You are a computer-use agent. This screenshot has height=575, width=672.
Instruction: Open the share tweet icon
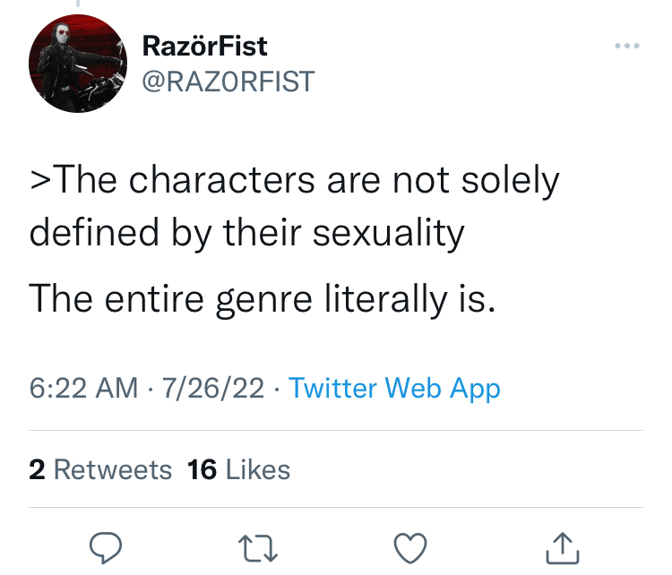click(x=563, y=547)
